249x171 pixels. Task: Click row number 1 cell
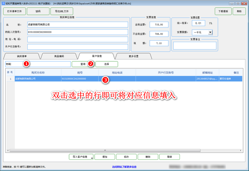tap(11, 79)
